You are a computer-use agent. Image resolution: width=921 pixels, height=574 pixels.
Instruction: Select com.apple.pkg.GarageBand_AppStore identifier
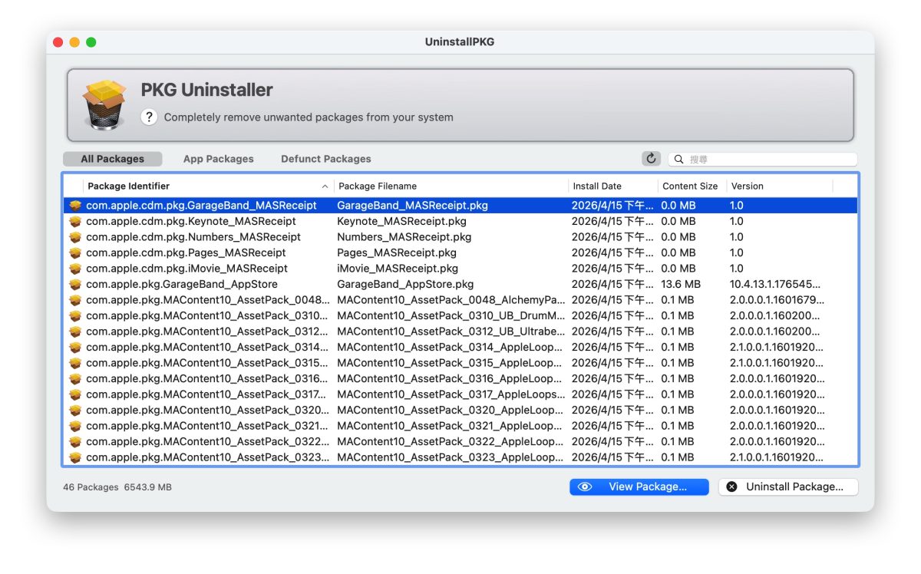point(182,284)
